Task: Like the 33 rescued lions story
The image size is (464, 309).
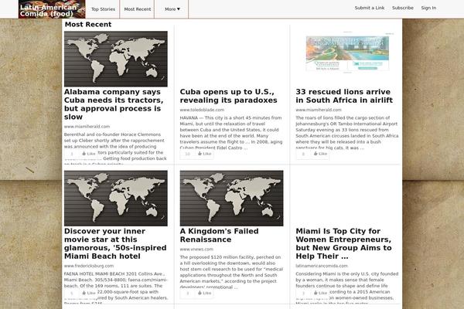Action: [x=320, y=154]
